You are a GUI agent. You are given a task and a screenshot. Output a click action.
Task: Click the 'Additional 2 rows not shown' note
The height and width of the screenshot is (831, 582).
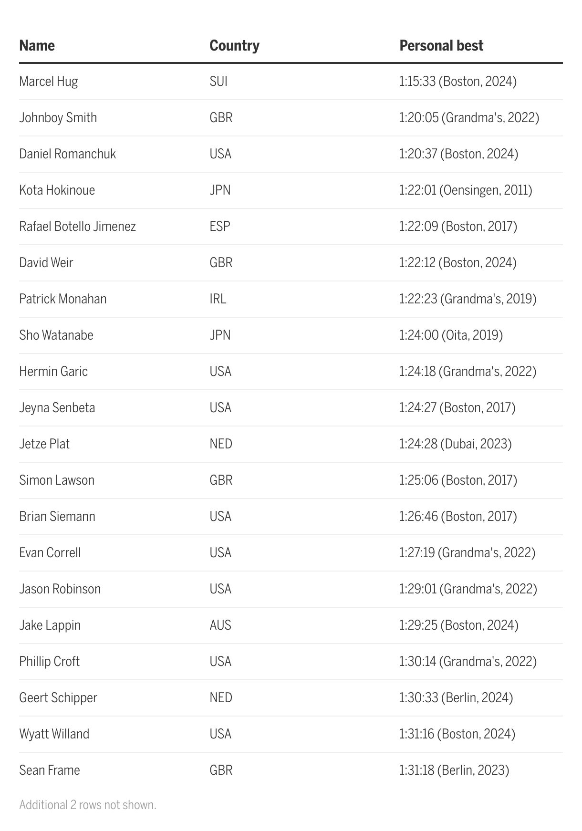88,805
